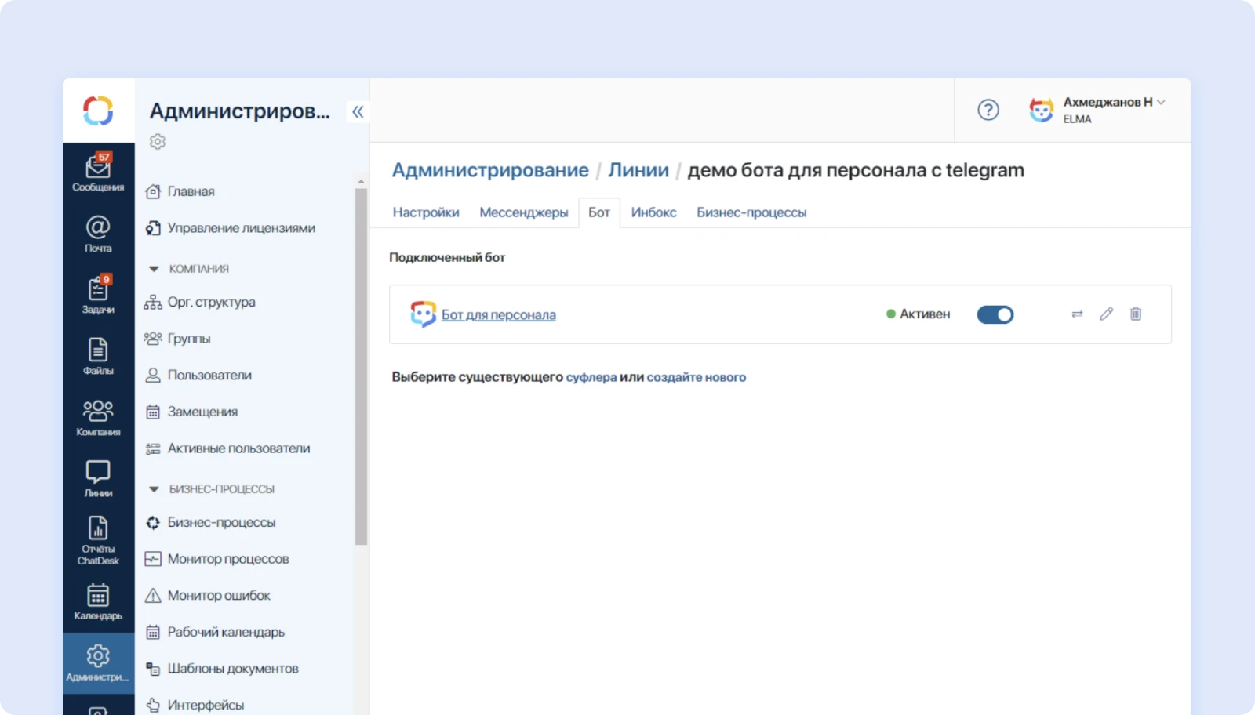Open the Бот для персонала link
The height and width of the screenshot is (715, 1255).
[x=498, y=315]
